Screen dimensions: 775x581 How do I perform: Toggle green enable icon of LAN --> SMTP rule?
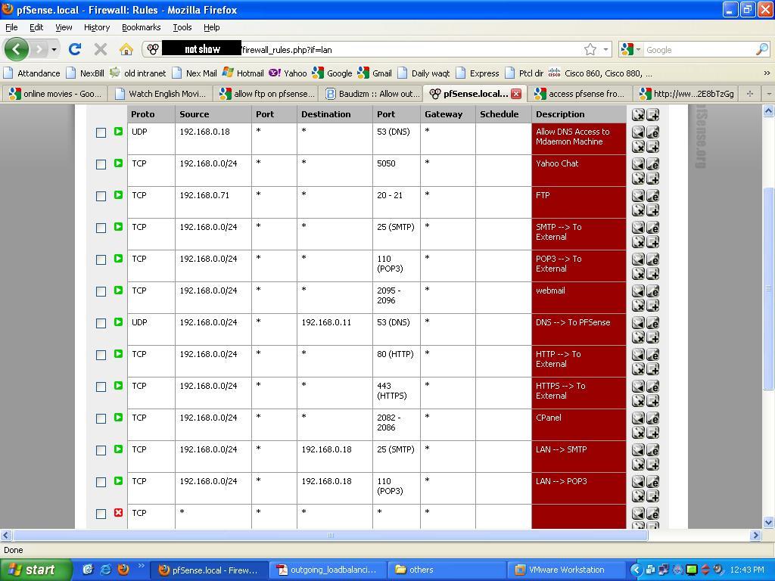click(118, 449)
